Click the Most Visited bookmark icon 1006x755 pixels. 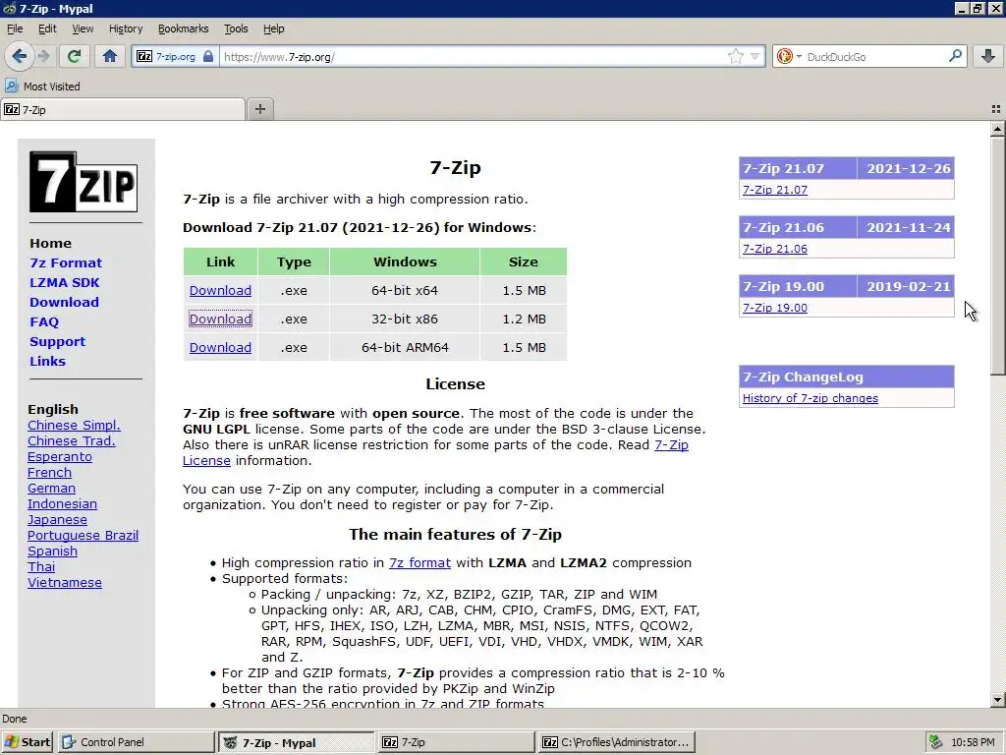pos(11,86)
